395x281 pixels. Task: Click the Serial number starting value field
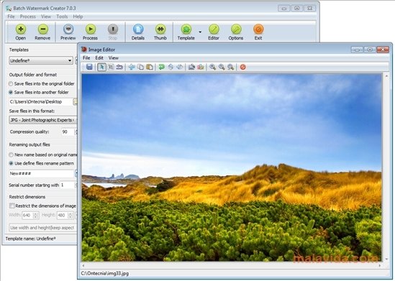pos(67,185)
